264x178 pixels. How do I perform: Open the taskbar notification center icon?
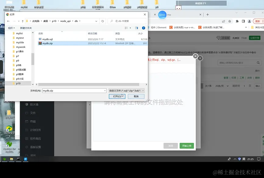pos(259,159)
